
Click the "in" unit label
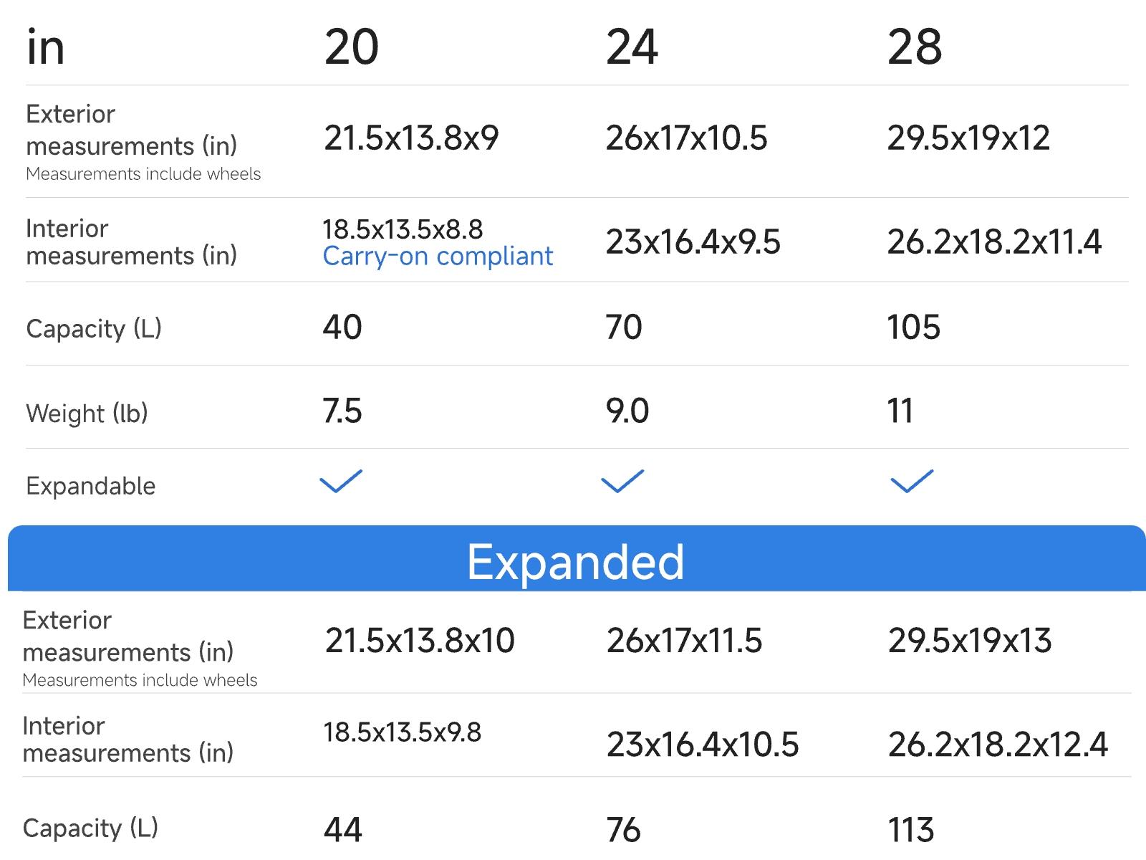46,47
